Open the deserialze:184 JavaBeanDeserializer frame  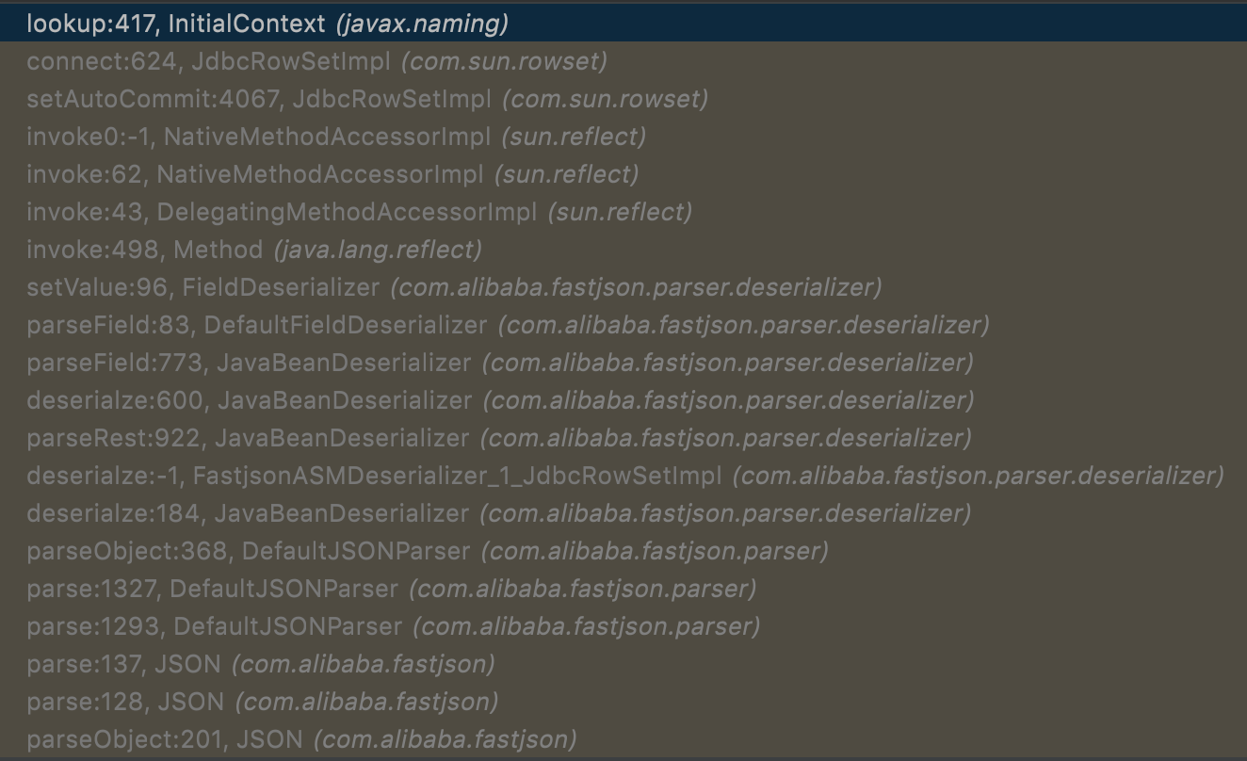(498, 513)
